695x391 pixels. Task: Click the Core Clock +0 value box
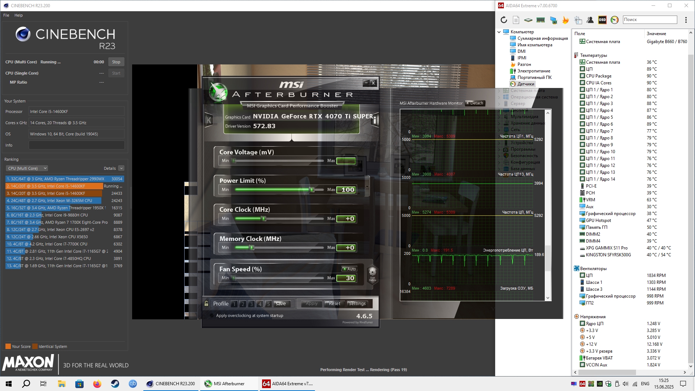[x=346, y=219]
